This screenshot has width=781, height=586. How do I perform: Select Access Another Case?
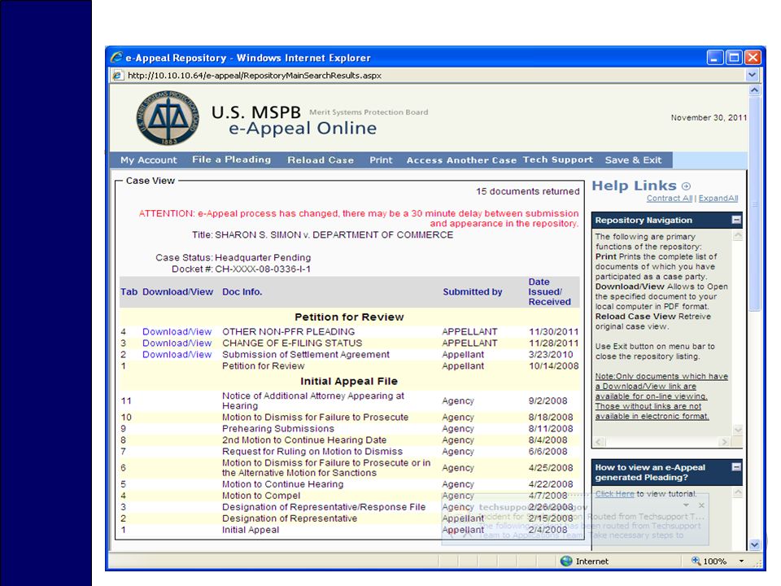tap(461, 160)
